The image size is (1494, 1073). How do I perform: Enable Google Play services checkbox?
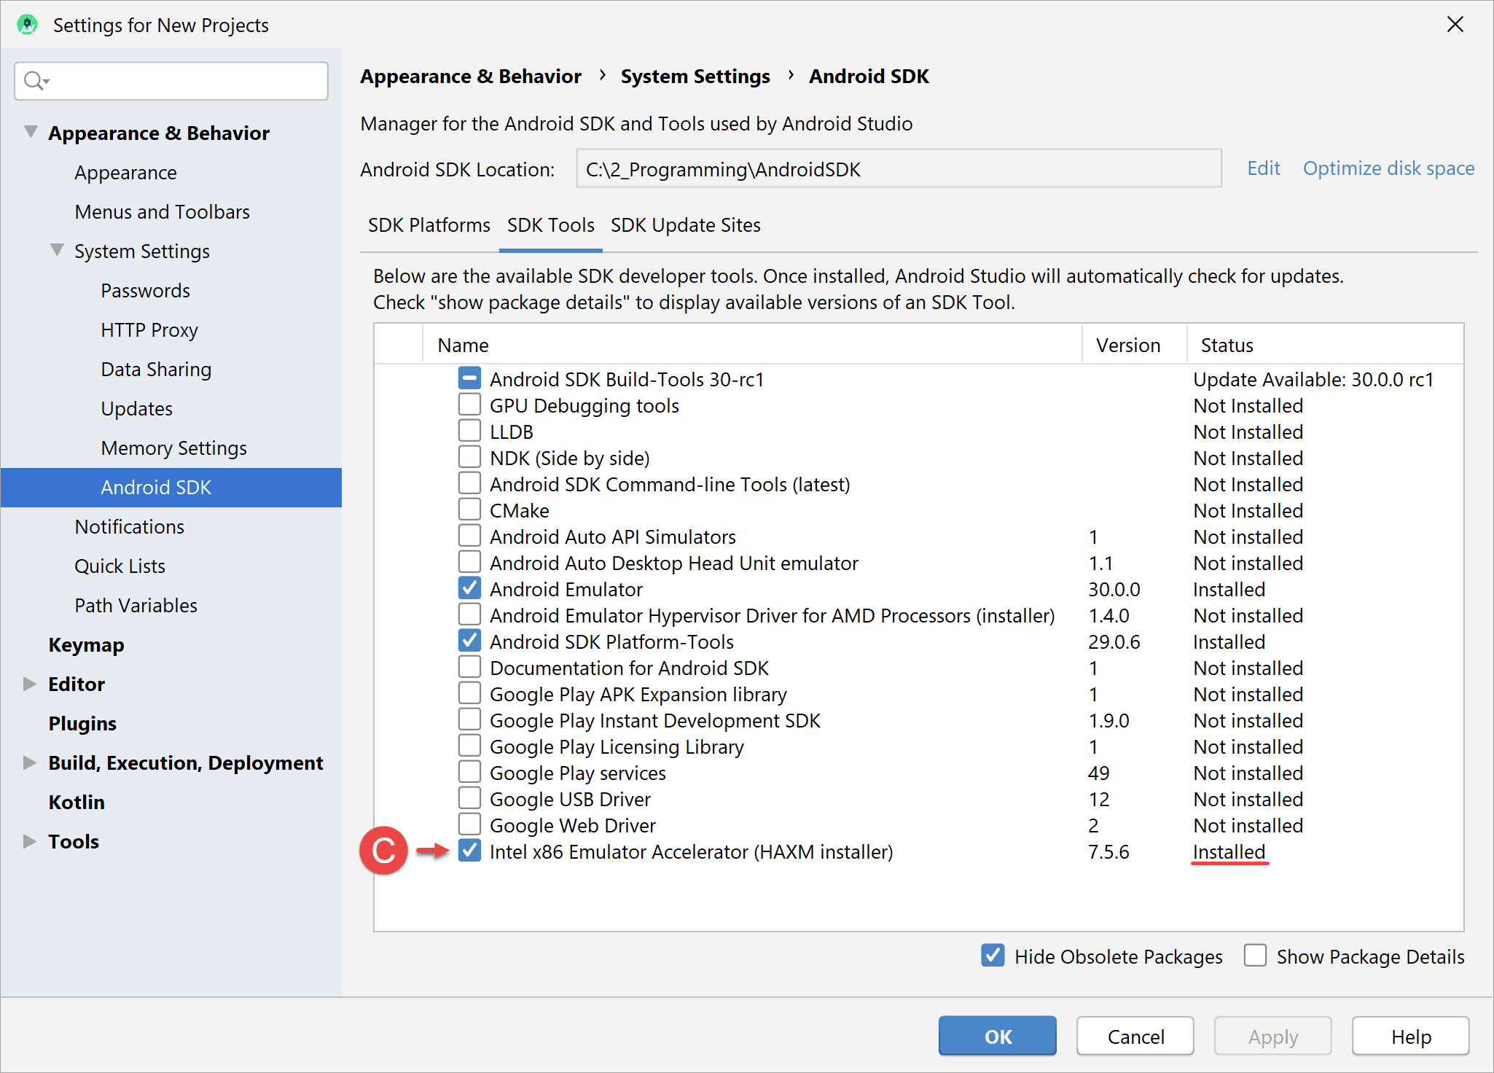470,772
